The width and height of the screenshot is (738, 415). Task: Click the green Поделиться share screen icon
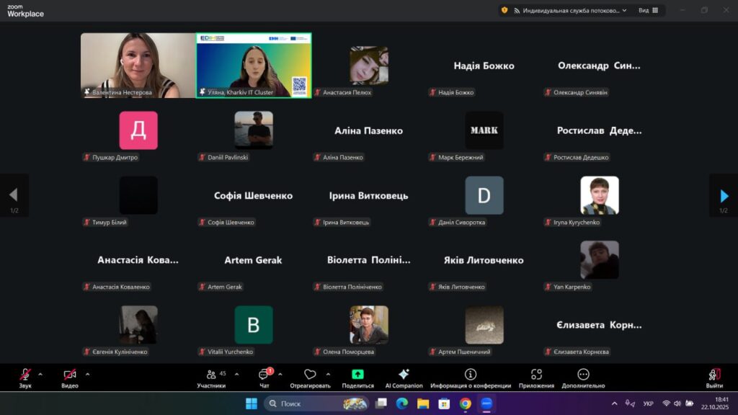coord(357,375)
